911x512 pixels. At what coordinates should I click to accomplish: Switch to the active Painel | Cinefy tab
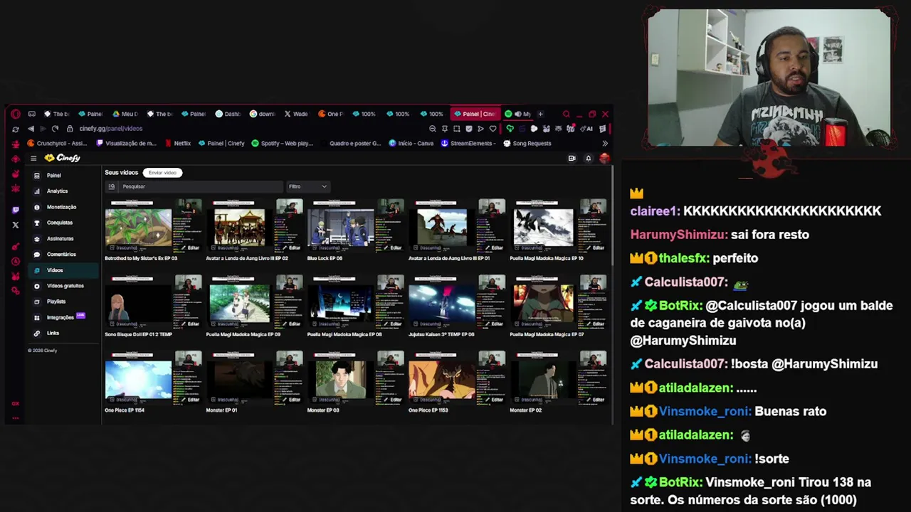coord(475,114)
